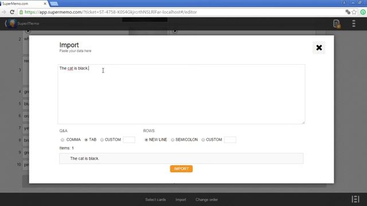Viewport: 367px width, 206px height.
Task: Click the orange IMPORT button
Action: pyautogui.click(x=181, y=169)
